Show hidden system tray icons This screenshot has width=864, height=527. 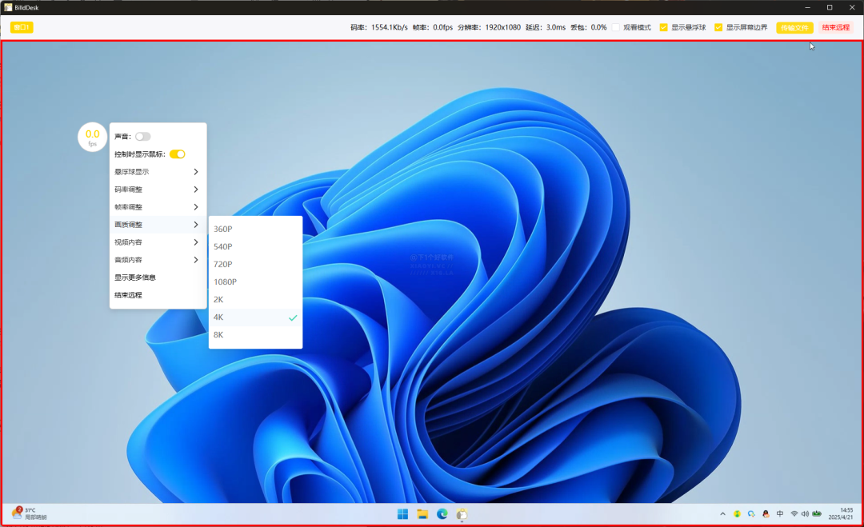[x=723, y=513]
